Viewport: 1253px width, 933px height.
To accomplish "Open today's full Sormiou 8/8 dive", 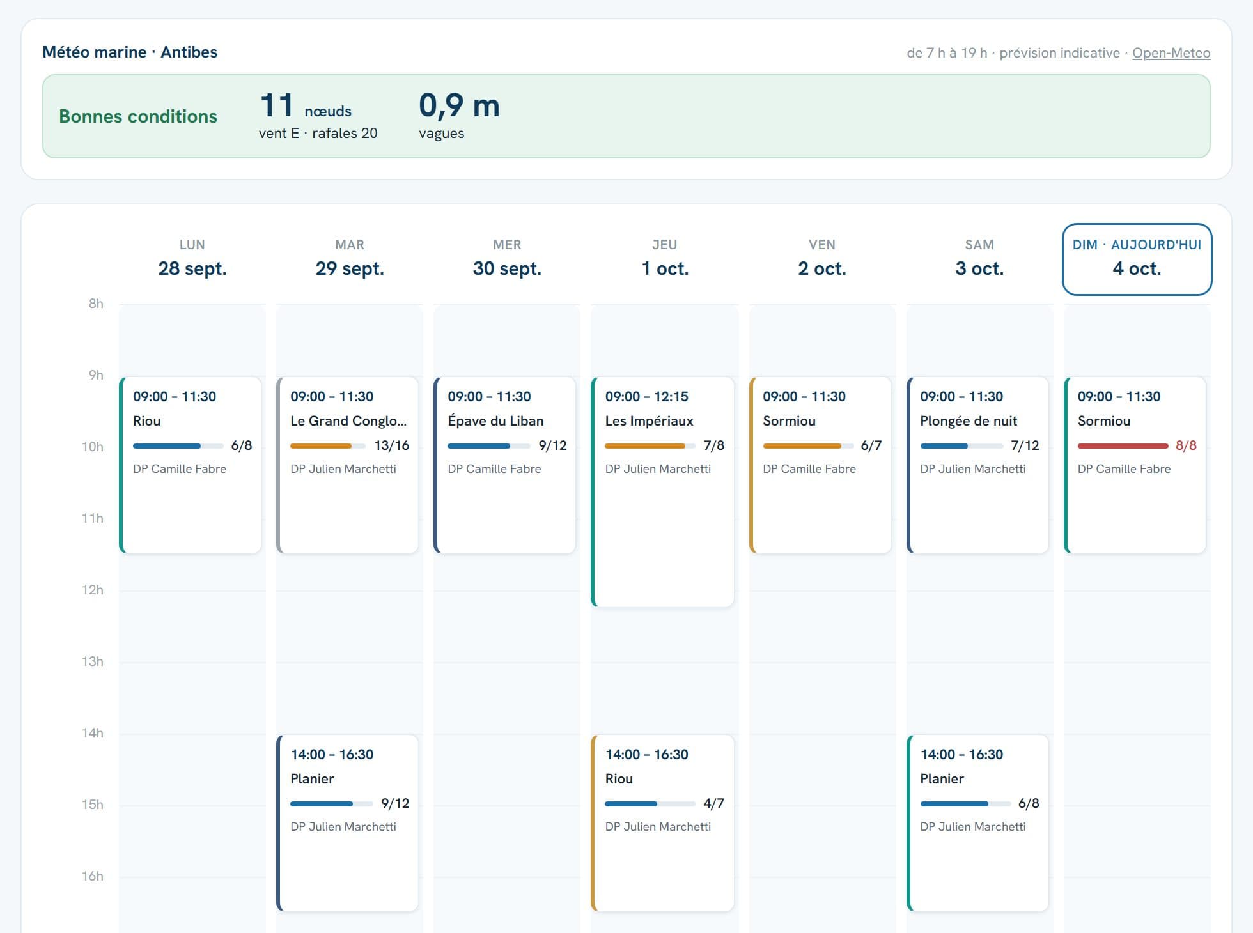I will [1135, 465].
